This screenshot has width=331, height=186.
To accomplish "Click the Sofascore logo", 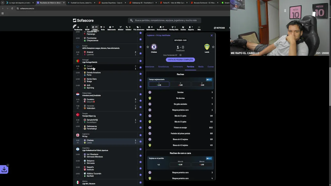I will [x=83, y=20].
